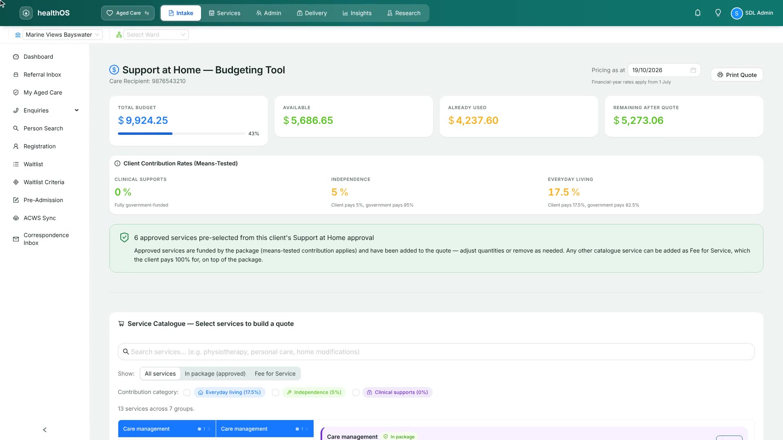Click Waitlist Criteria icon
This screenshot has height=440, width=783.
point(16,182)
